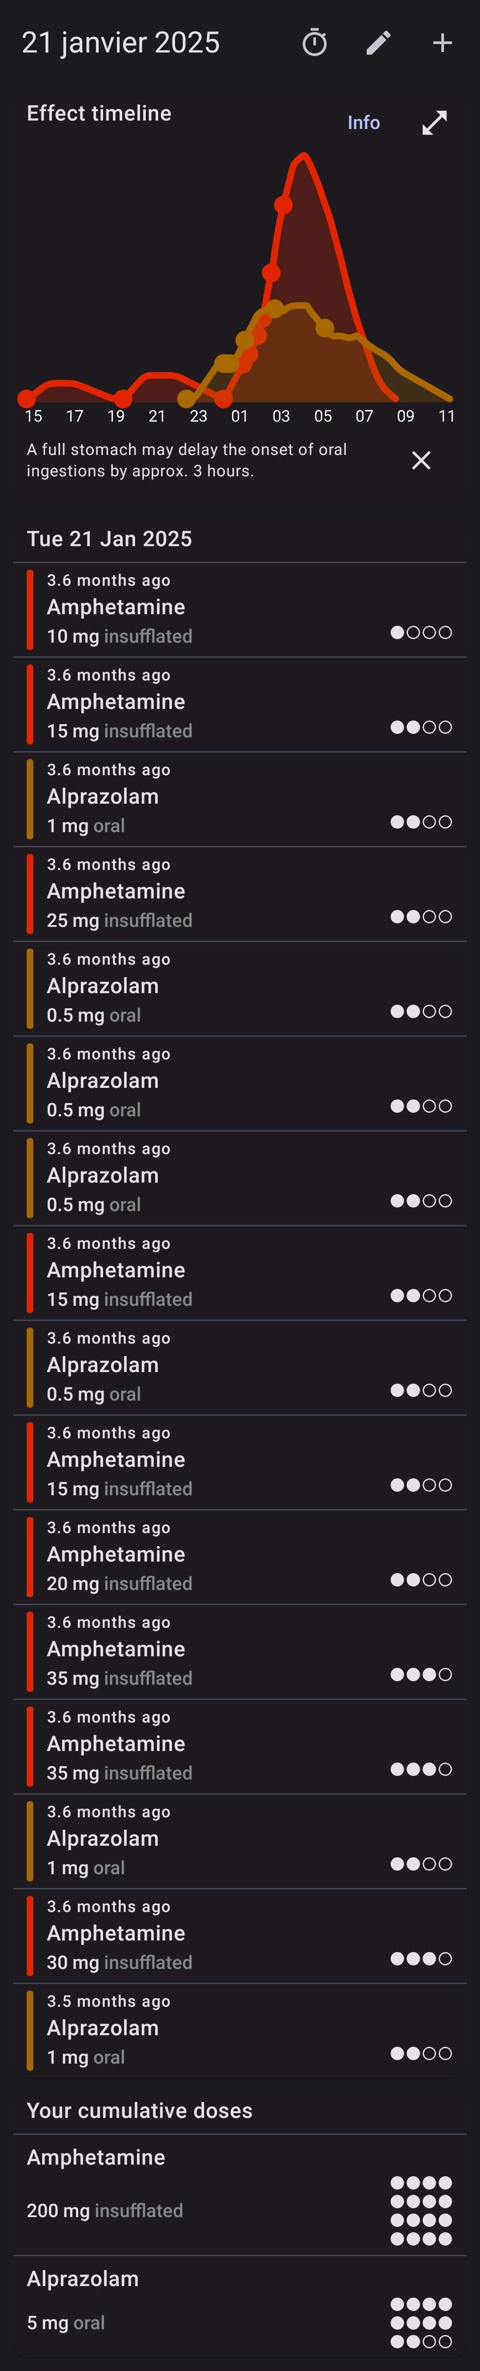Click the orange start marker near 23 hours
The image size is (480, 2371).
[187, 399]
